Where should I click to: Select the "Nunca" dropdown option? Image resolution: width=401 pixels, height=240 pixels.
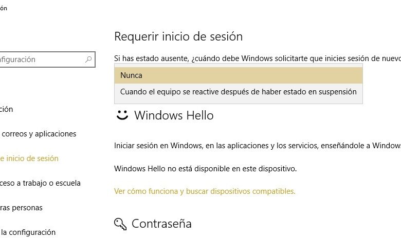coord(239,75)
